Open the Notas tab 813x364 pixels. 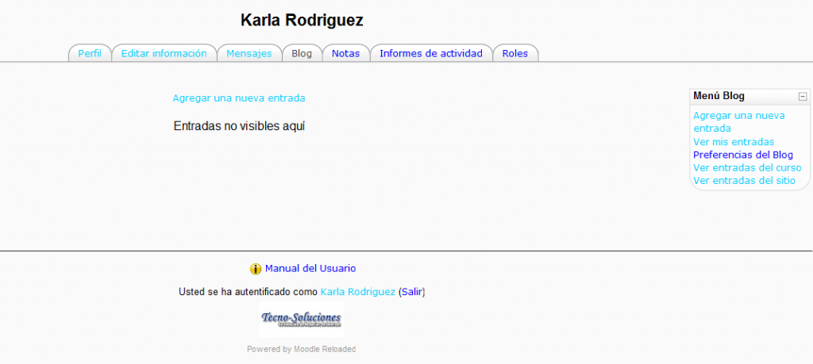pyautogui.click(x=345, y=54)
